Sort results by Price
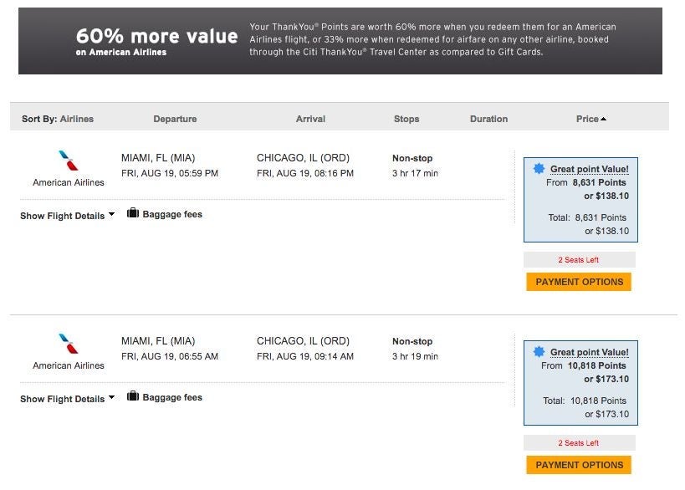 click(587, 119)
